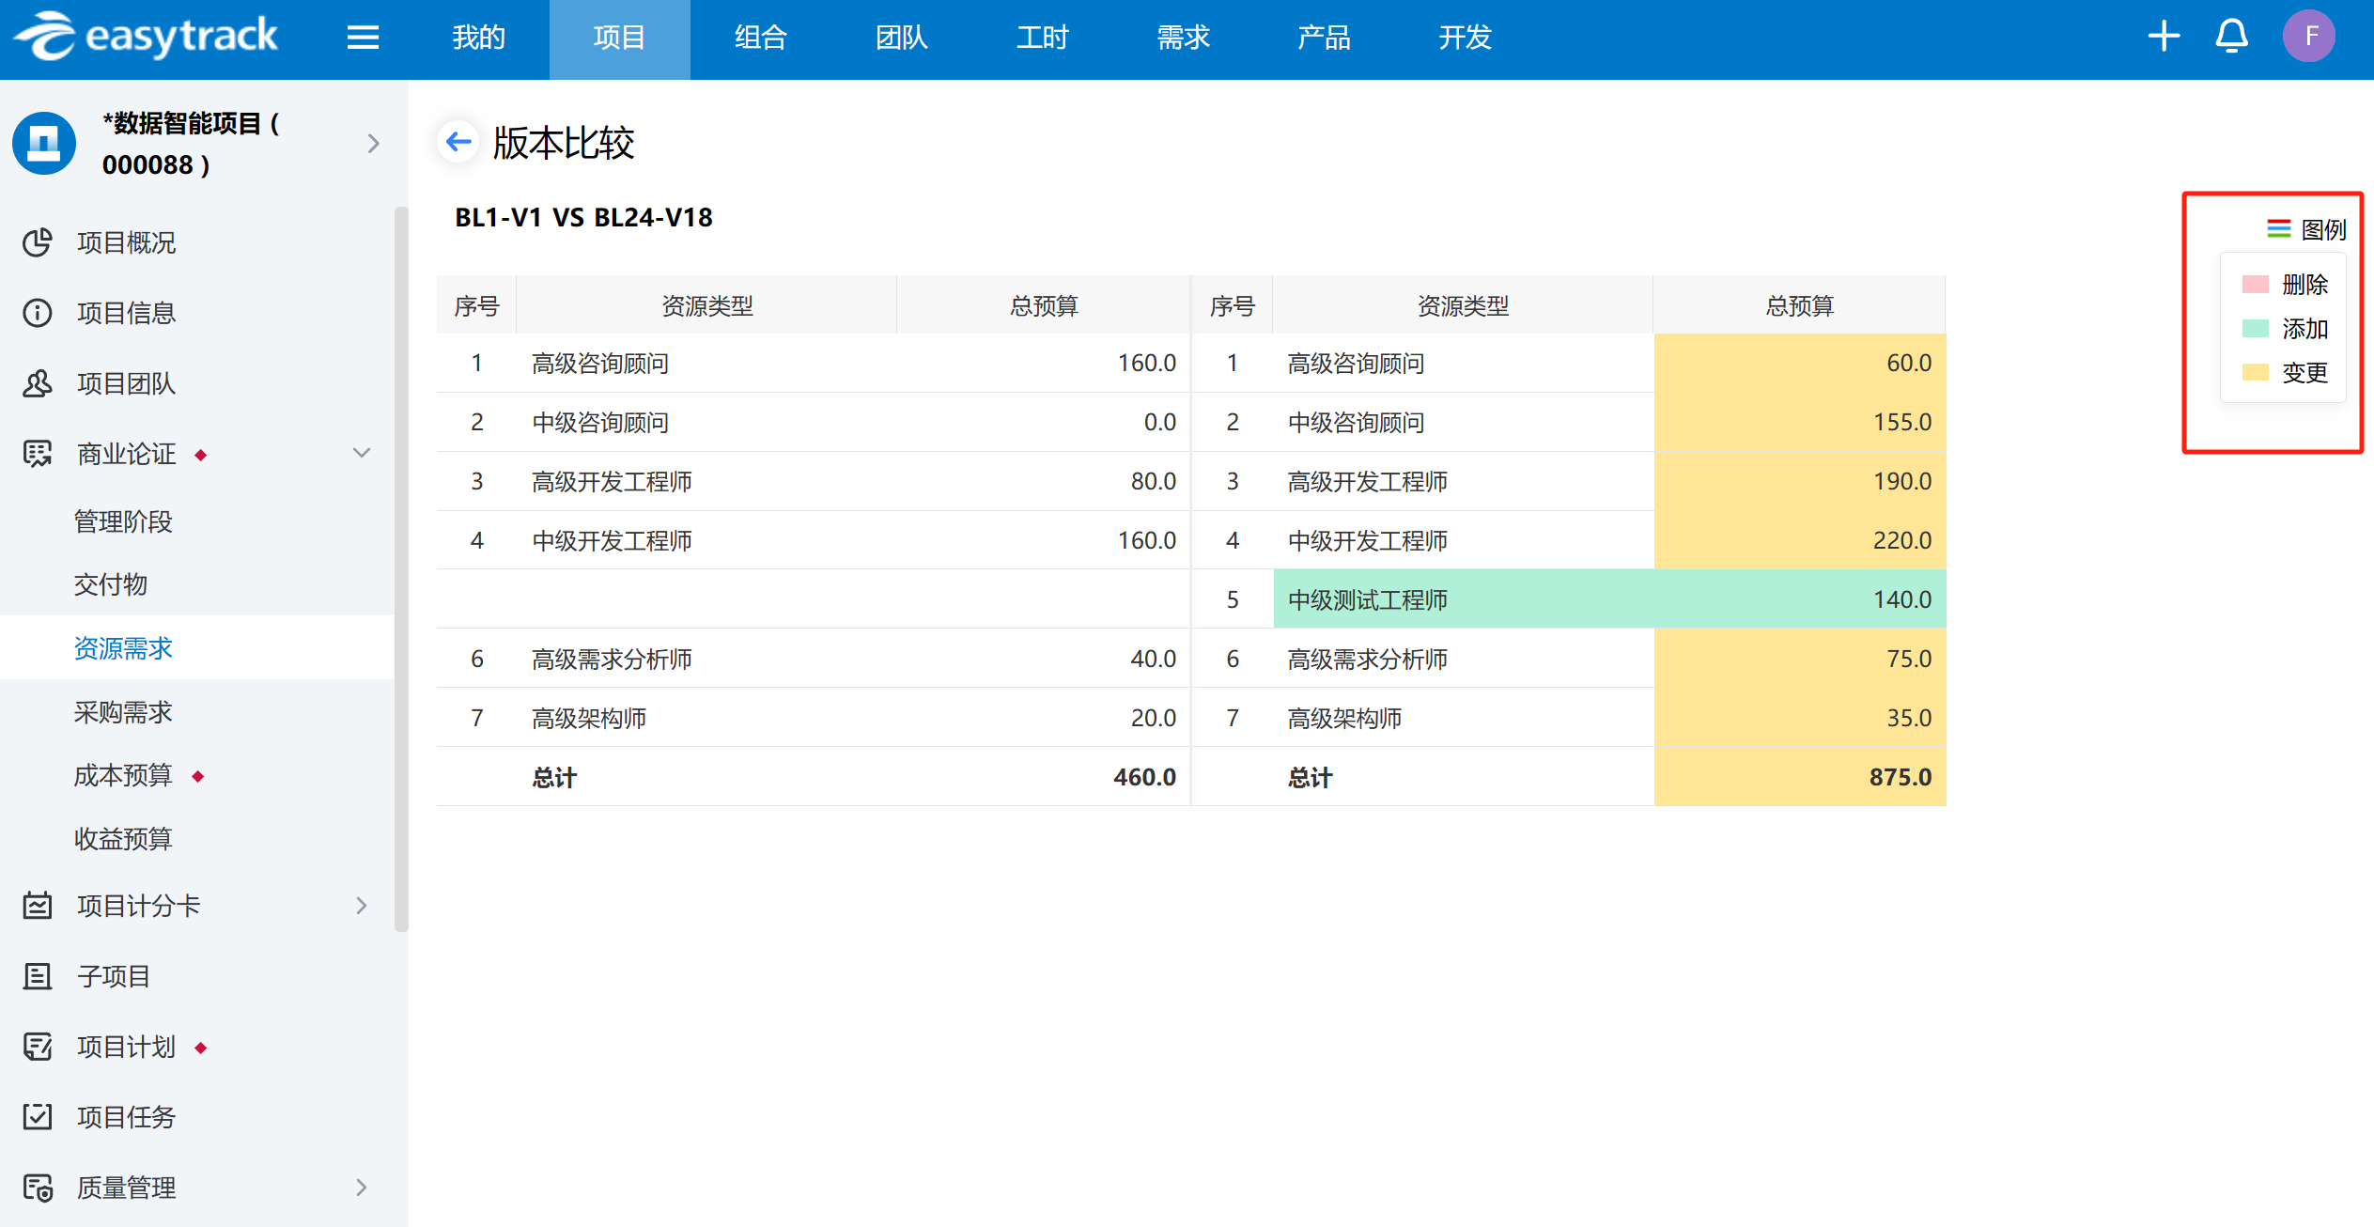The width and height of the screenshot is (2374, 1227).
Task: Click the 项目任务 checklist icon
Action: click(37, 1117)
